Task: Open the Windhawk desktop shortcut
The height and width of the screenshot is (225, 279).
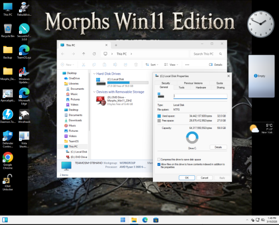Action: click(24, 116)
